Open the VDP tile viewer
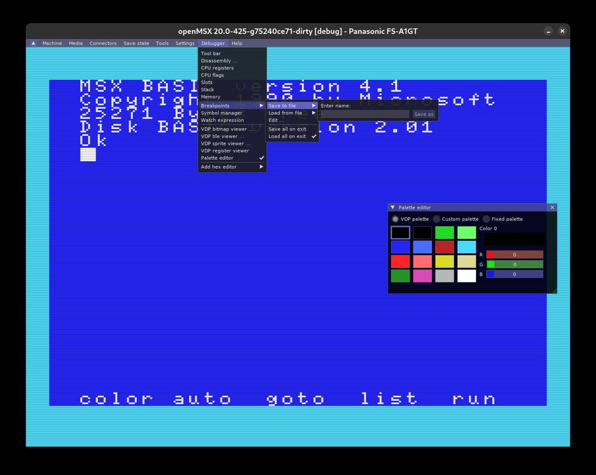 click(x=222, y=136)
